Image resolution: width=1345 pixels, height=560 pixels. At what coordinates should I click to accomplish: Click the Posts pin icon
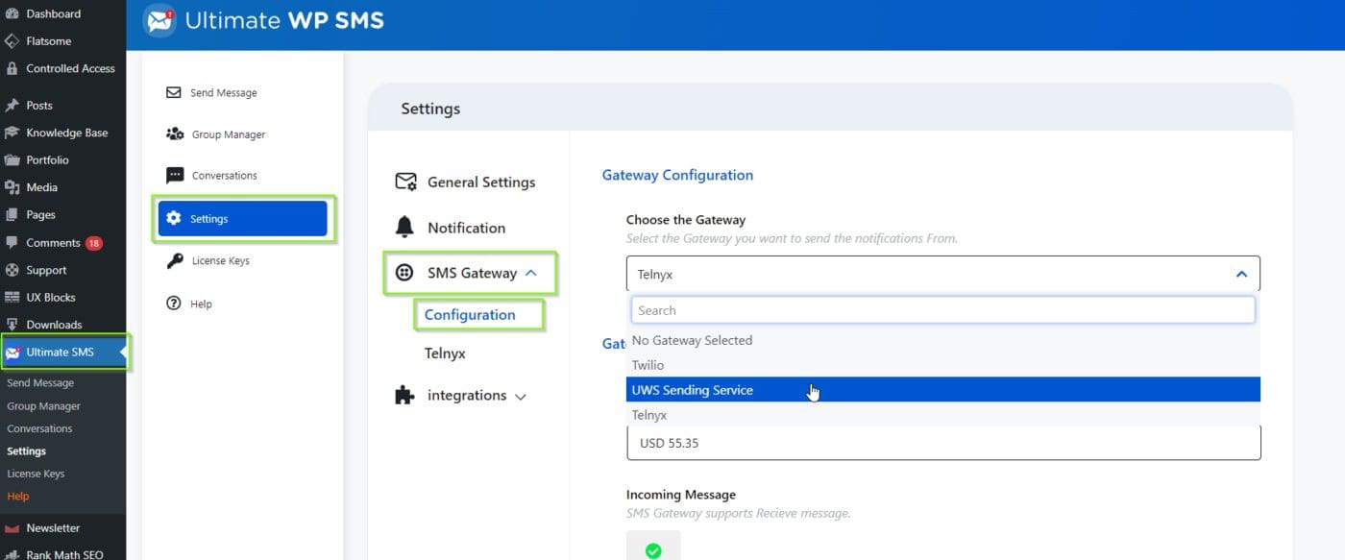(x=12, y=106)
